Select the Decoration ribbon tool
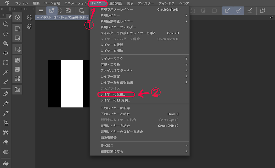 [6, 132]
